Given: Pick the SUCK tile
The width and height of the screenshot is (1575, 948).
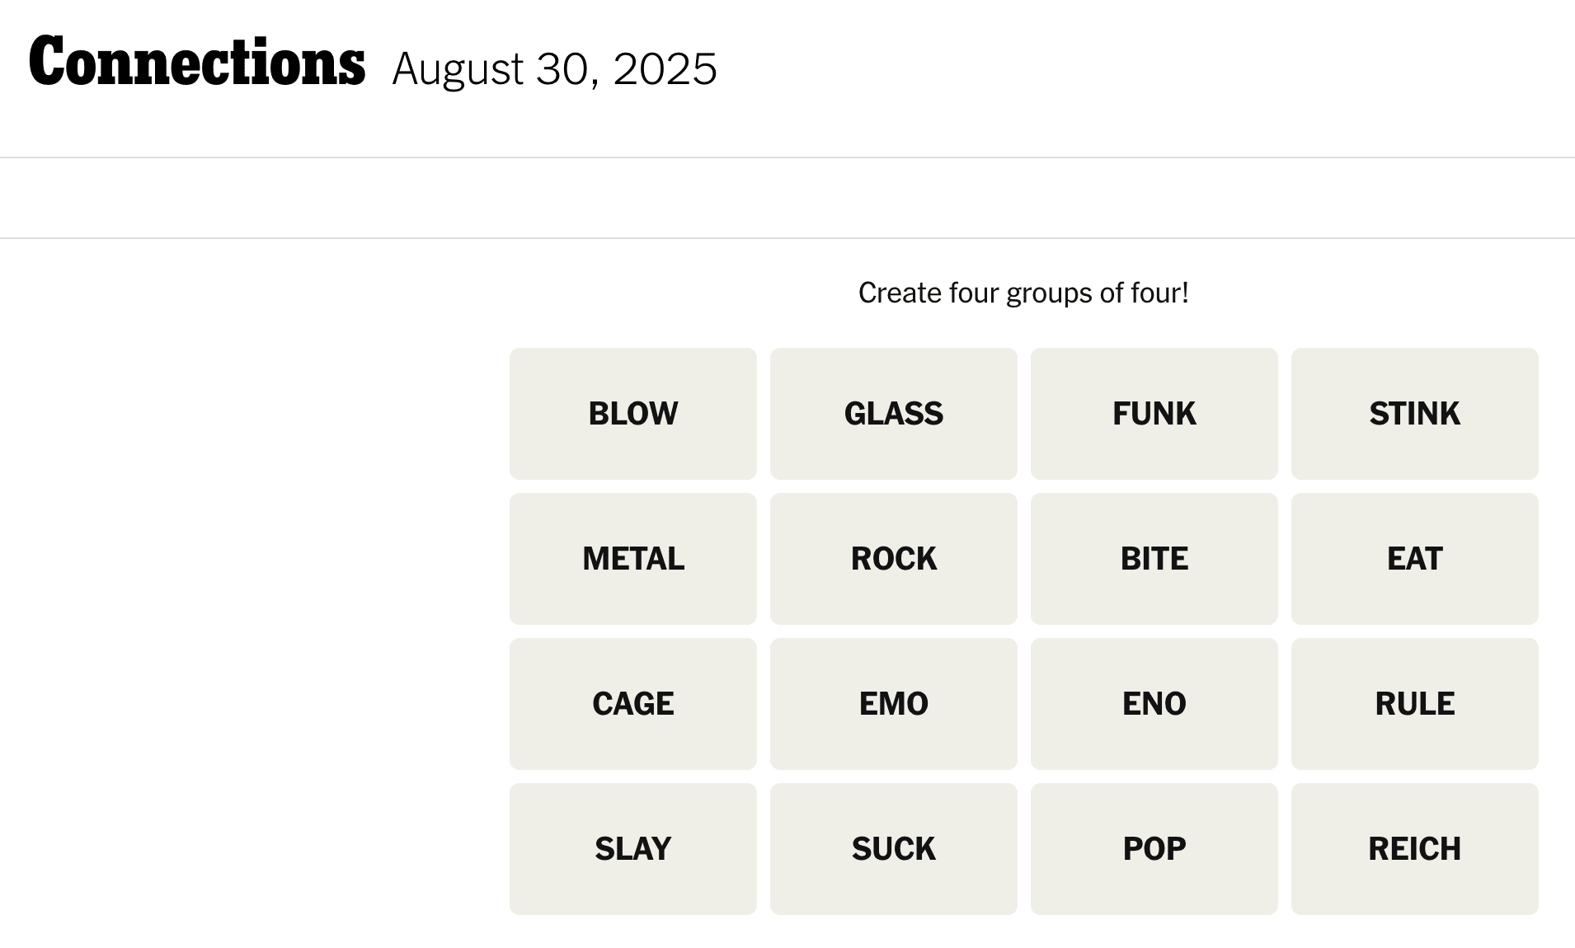Looking at the screenshot, I should point(893,848).
